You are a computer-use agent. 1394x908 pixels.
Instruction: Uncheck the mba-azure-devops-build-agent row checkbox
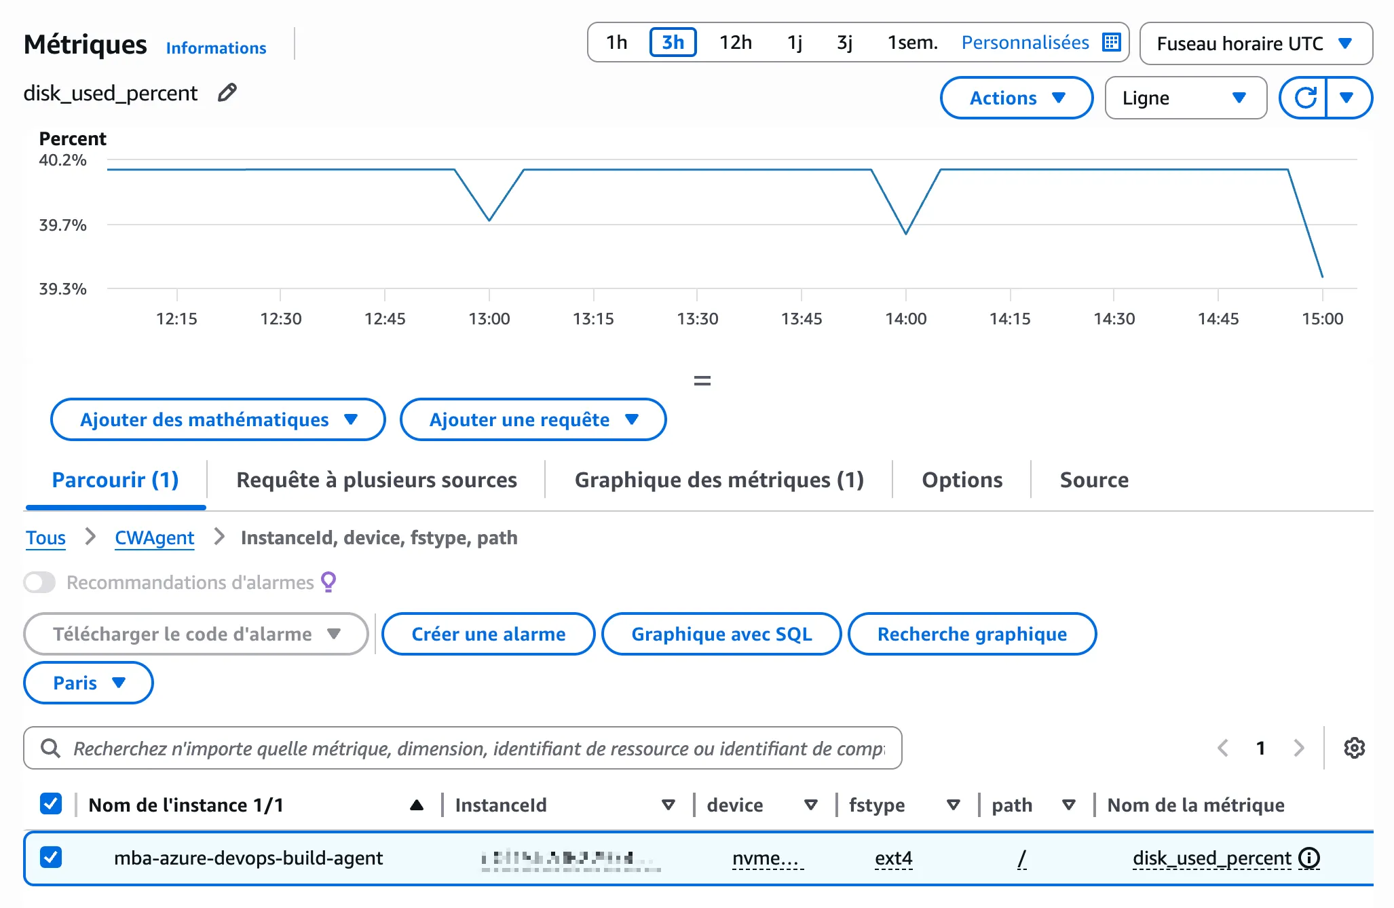(50, 858)
